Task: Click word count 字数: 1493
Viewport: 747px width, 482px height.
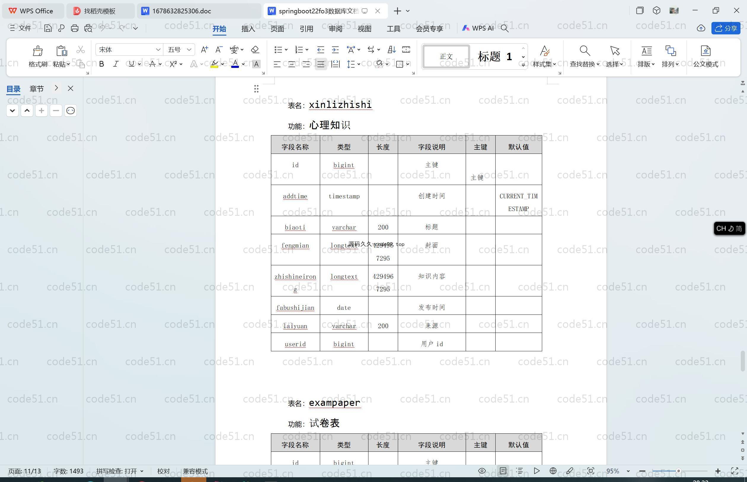Action: pos(68,471)
